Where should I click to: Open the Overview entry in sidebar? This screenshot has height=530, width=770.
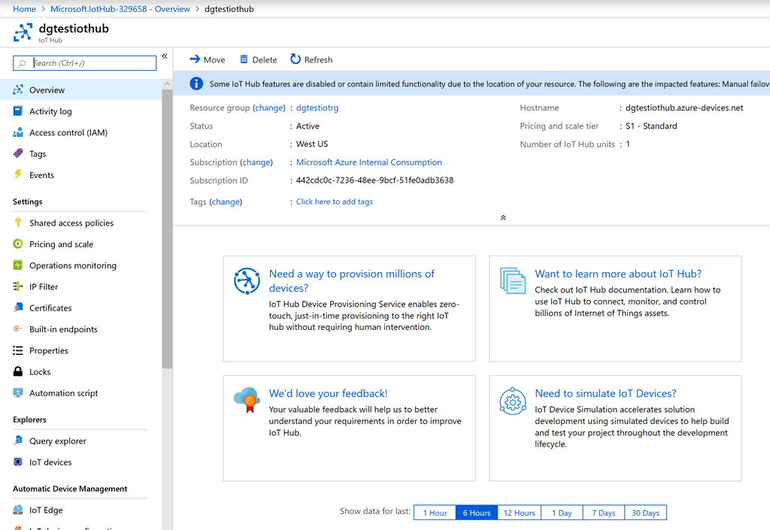[19, 89]
